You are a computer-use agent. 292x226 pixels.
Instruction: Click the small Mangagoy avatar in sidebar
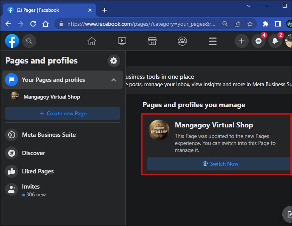click(x=15, y=96)
